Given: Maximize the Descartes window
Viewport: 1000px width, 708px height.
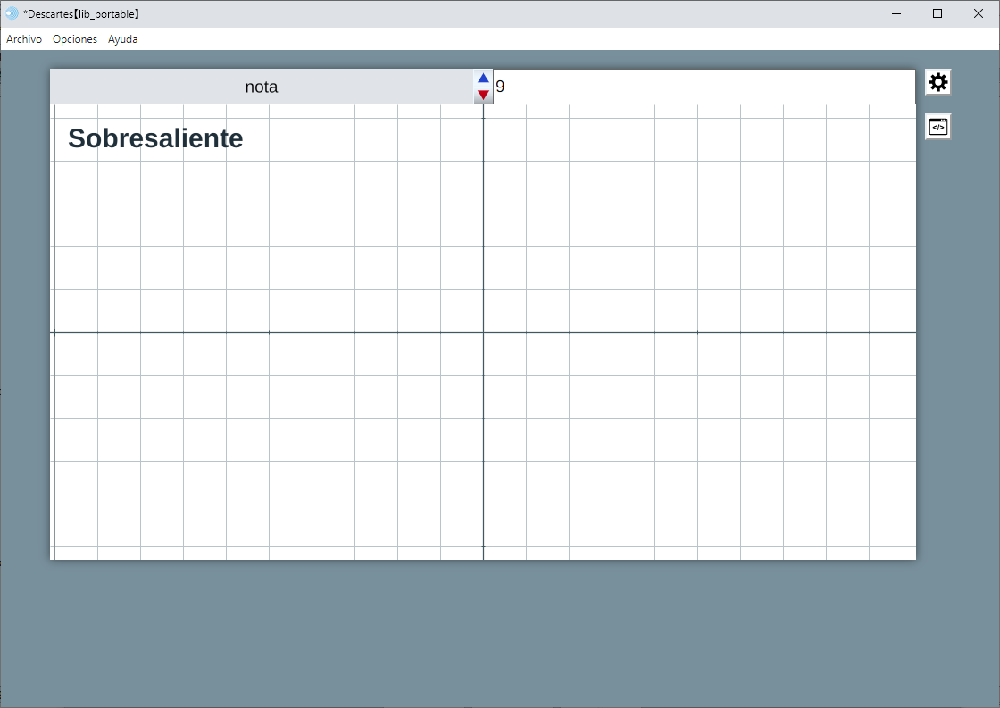Looking at the screenshot, I should pyautogui.click(x=937, y=13).
